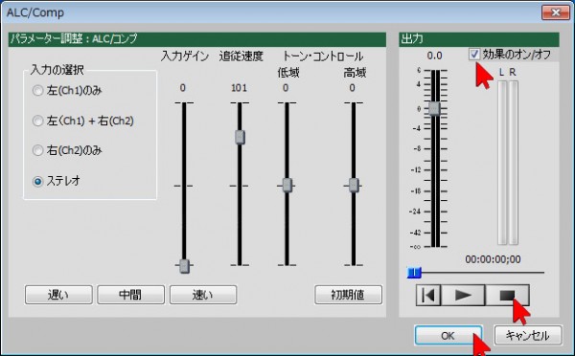The height and width of the screenshot is (356, 575).
Task: Select the 左(Ch1)のみ radio button
Action: click(x=37, y=90)
